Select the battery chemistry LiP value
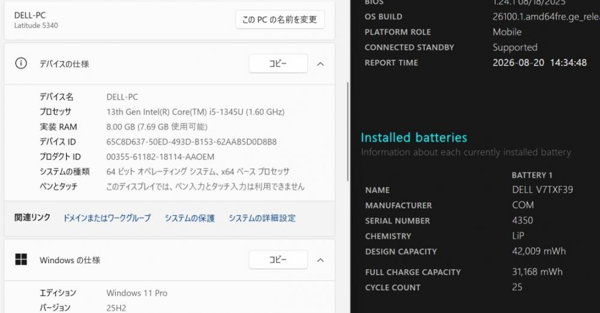600x313 pixels. point(518,236)
